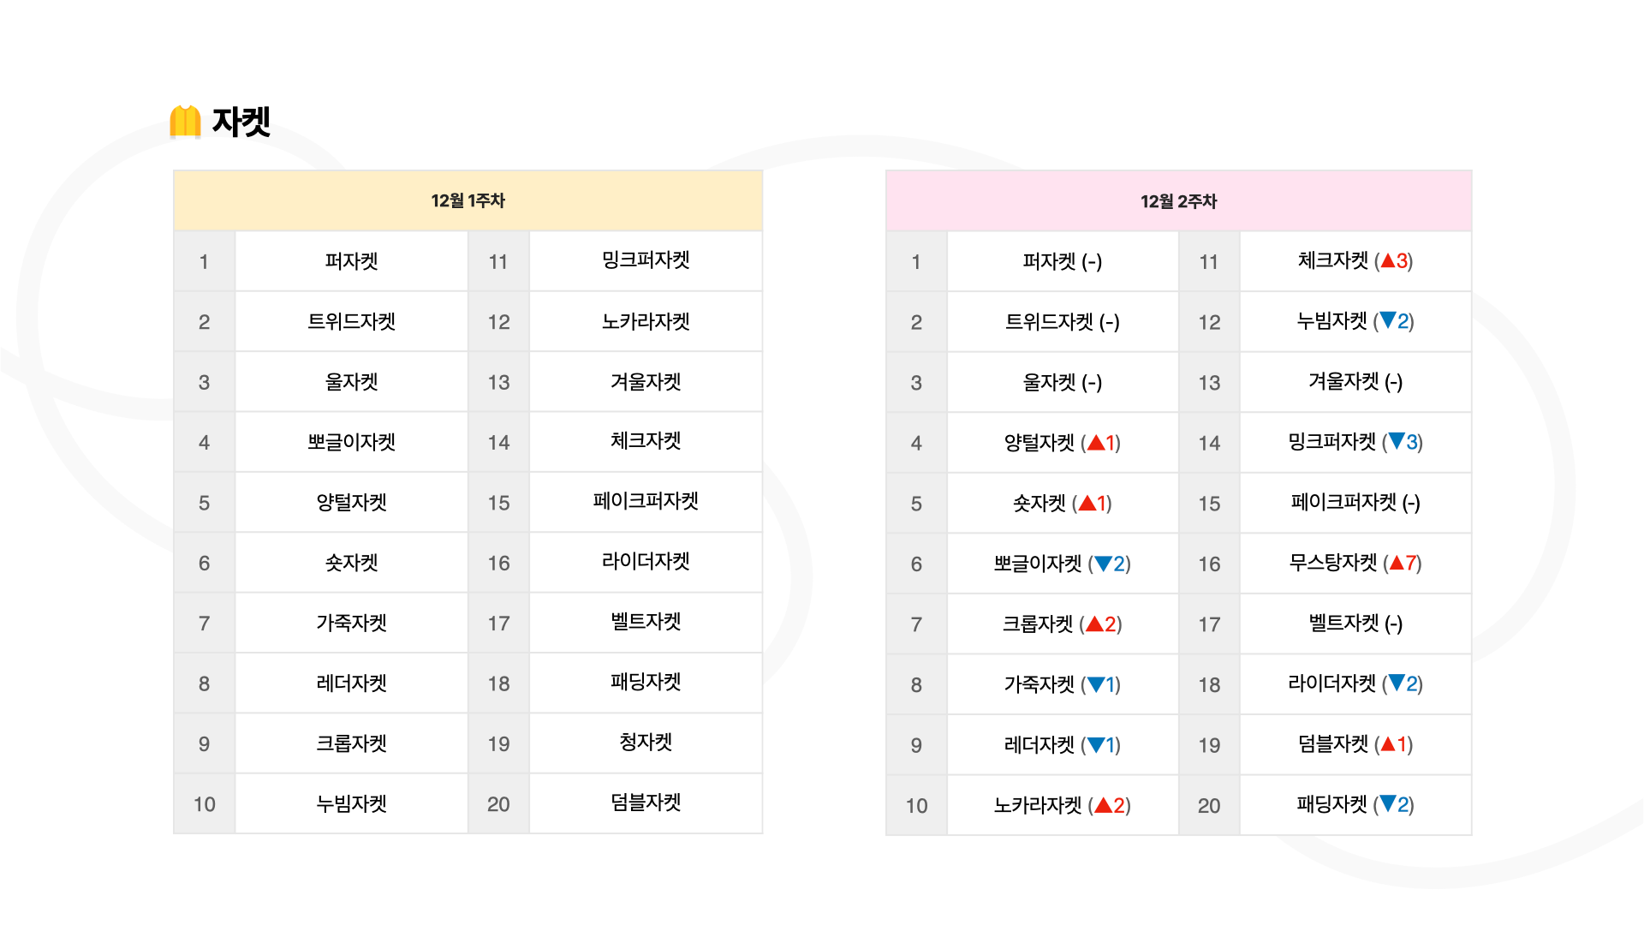Image resolution: width=1644 pixels, height=925 pixels.
Task: Click the blue down arrow beside 밍크퍼자켓
Action: tap(1397, 441)
